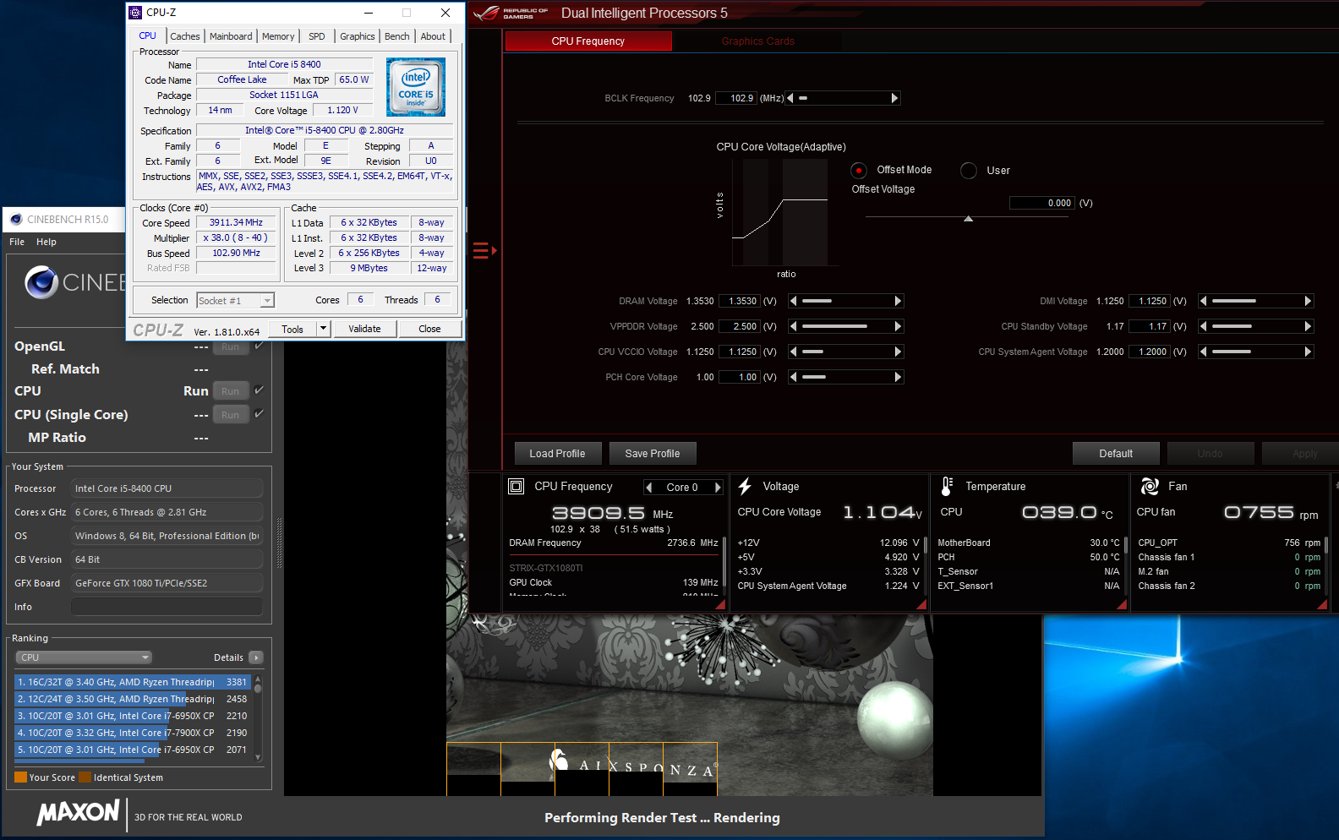Toggle the OpenGL test checkbox
Image resolution: width=1339 pixels, height=840 pixels.
[x=260, y=346]
